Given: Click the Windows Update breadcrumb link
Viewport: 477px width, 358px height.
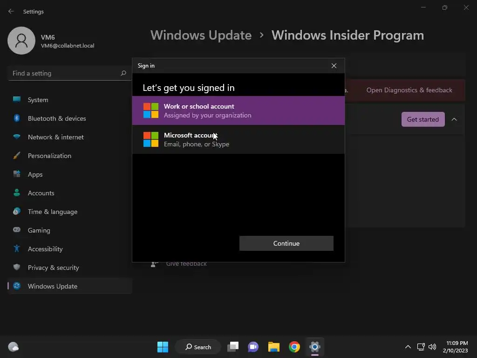Looking at the screenshot, I should [201, 35].
